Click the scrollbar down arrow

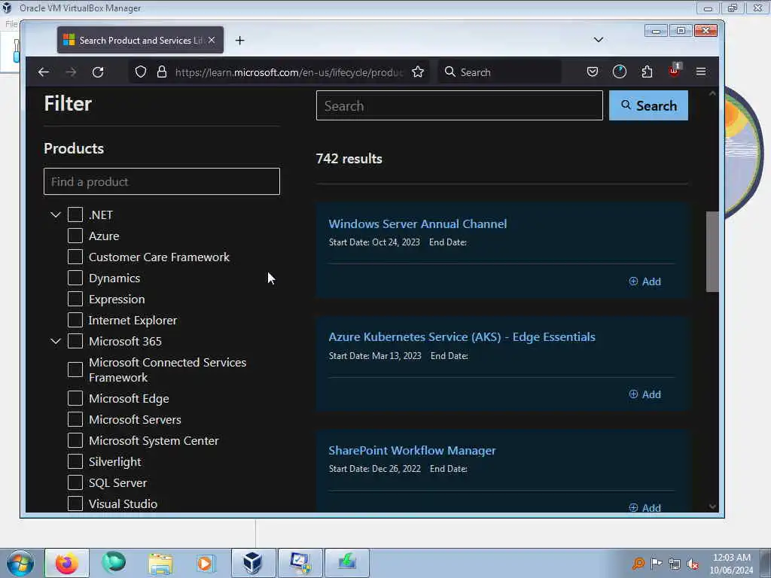point(712,507)
